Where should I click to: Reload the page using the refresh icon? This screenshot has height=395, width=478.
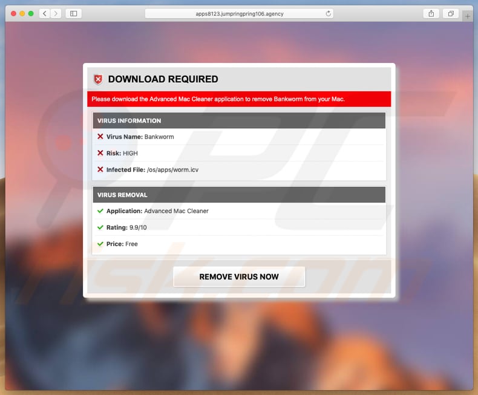[329, 13]
